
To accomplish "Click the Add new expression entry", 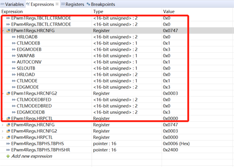I will coord(31,156).
